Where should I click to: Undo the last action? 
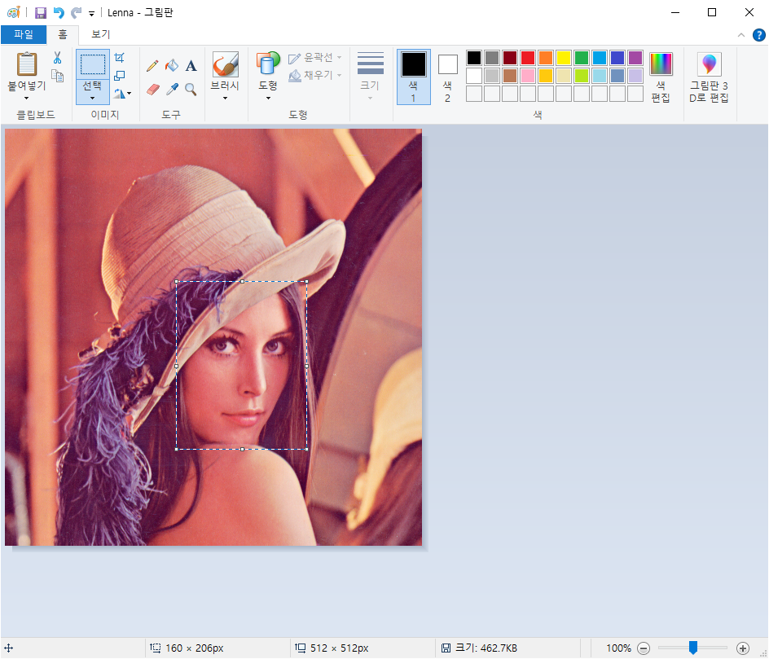click(x=59, y=12)
